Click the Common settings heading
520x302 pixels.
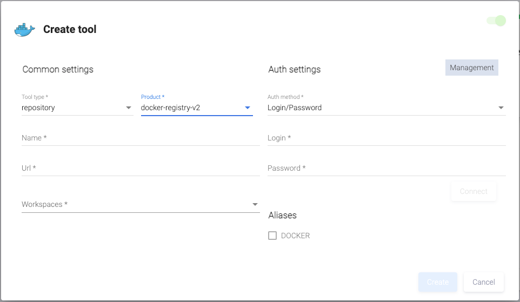point(58,69)
